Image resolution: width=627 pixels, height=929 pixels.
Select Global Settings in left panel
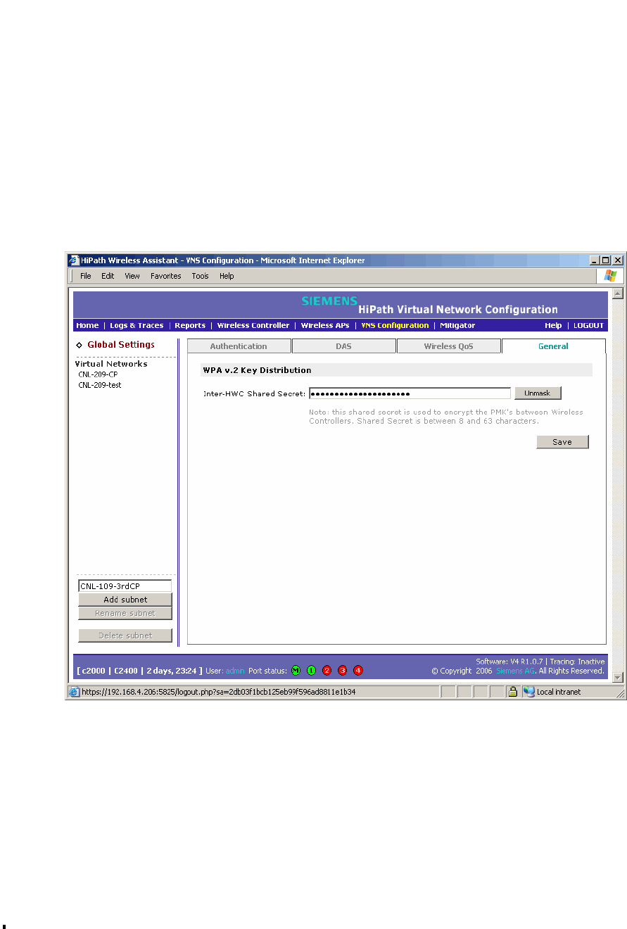click(121, 345)
